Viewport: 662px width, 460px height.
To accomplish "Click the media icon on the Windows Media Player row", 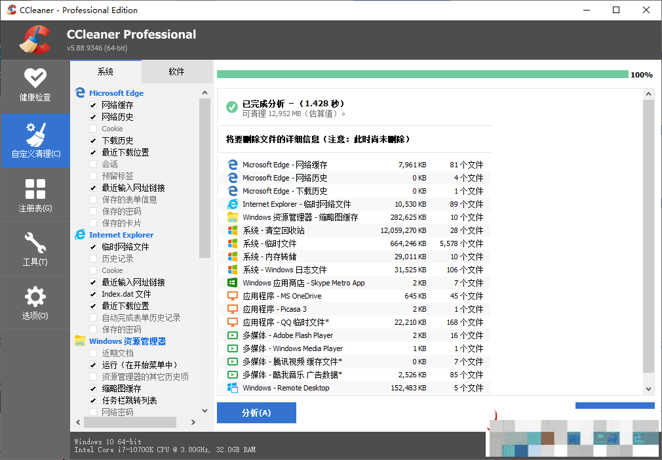I will click(232, 348).
